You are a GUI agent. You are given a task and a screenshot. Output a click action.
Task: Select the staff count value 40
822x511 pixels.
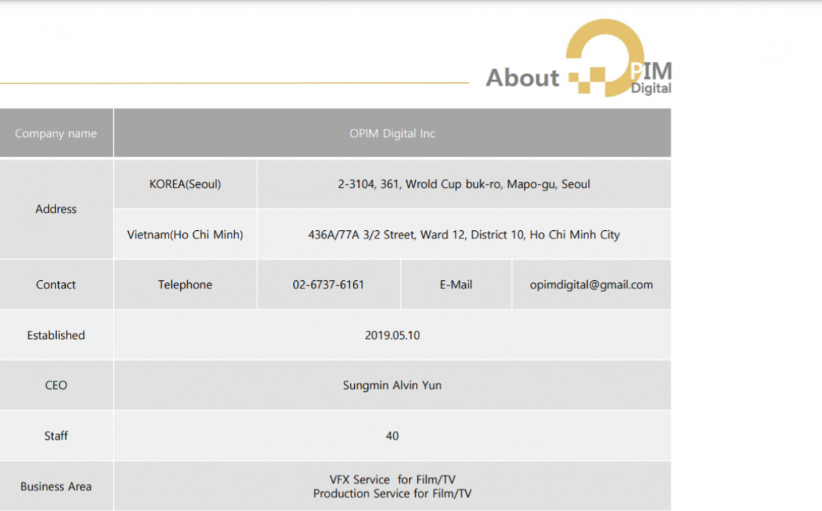[x=392, y=436]
